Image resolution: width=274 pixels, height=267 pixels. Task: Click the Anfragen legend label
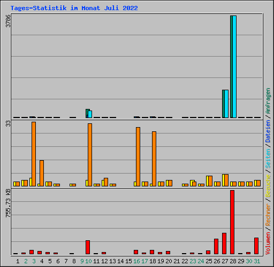[x=268, y=101]
